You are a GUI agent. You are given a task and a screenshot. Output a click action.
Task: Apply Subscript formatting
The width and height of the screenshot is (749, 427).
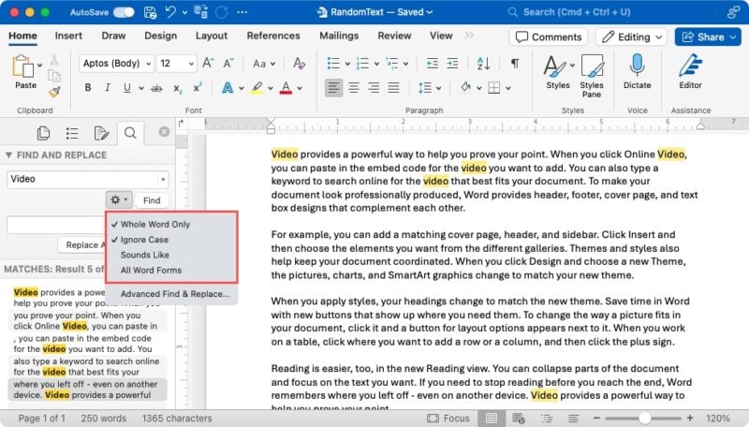click(178, 88)
